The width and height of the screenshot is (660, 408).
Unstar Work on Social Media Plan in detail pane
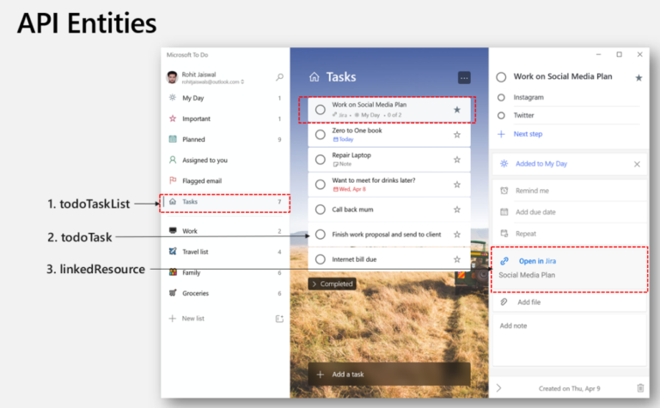(x=639, y=78)
